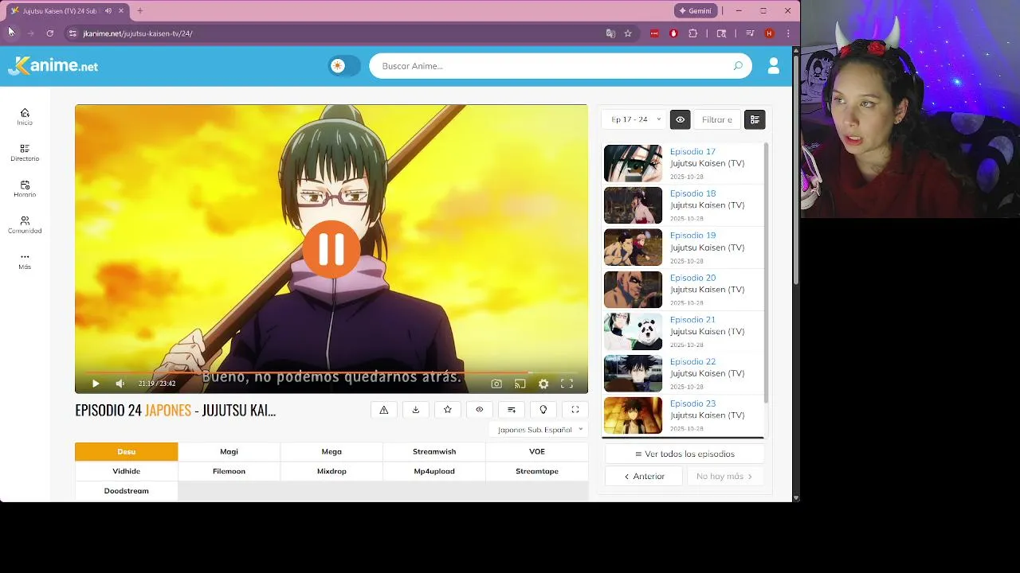Viewport: 1020px width, 573px height.
Task: Switch to the Streamwish server
Action: (x=434, y=451)
